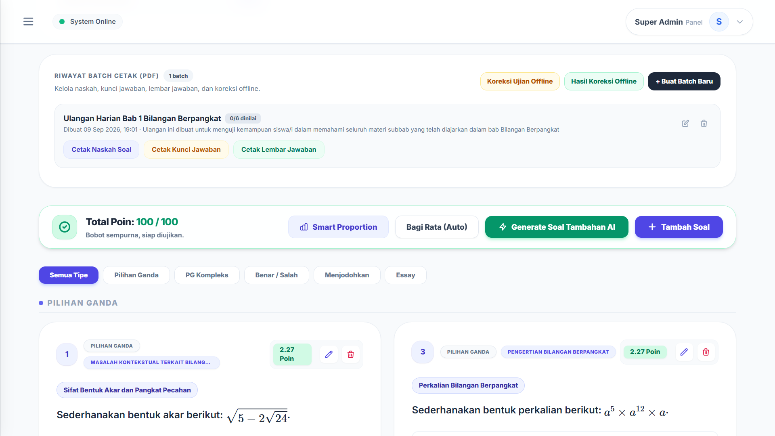The width and height of the screenshot is (775, 436).
Task: Add a question with Tambah Soal
Action: click(x=679, y=227)
